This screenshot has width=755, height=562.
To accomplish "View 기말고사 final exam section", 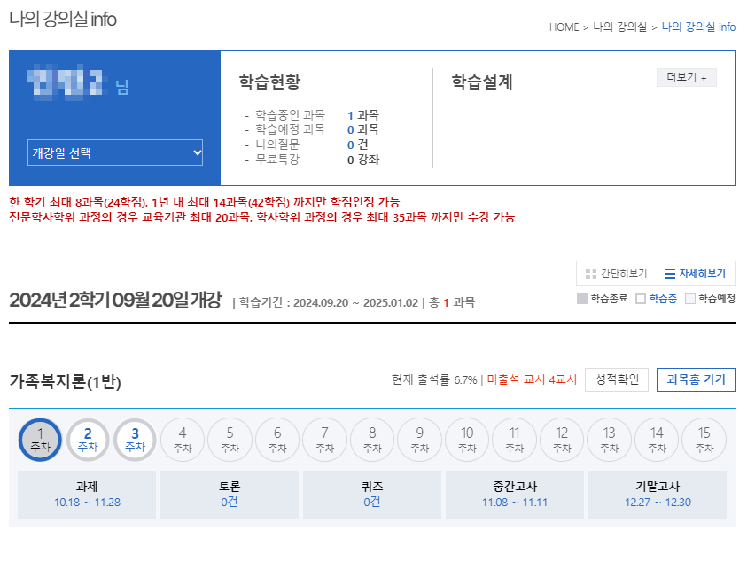I will [x=657, y=494].
